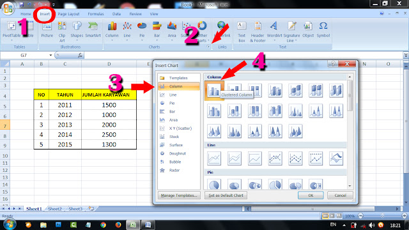The width and height of the screenshot is (409, 230).
Task: Click the zoom slider handle
Action: click(382, 216)
